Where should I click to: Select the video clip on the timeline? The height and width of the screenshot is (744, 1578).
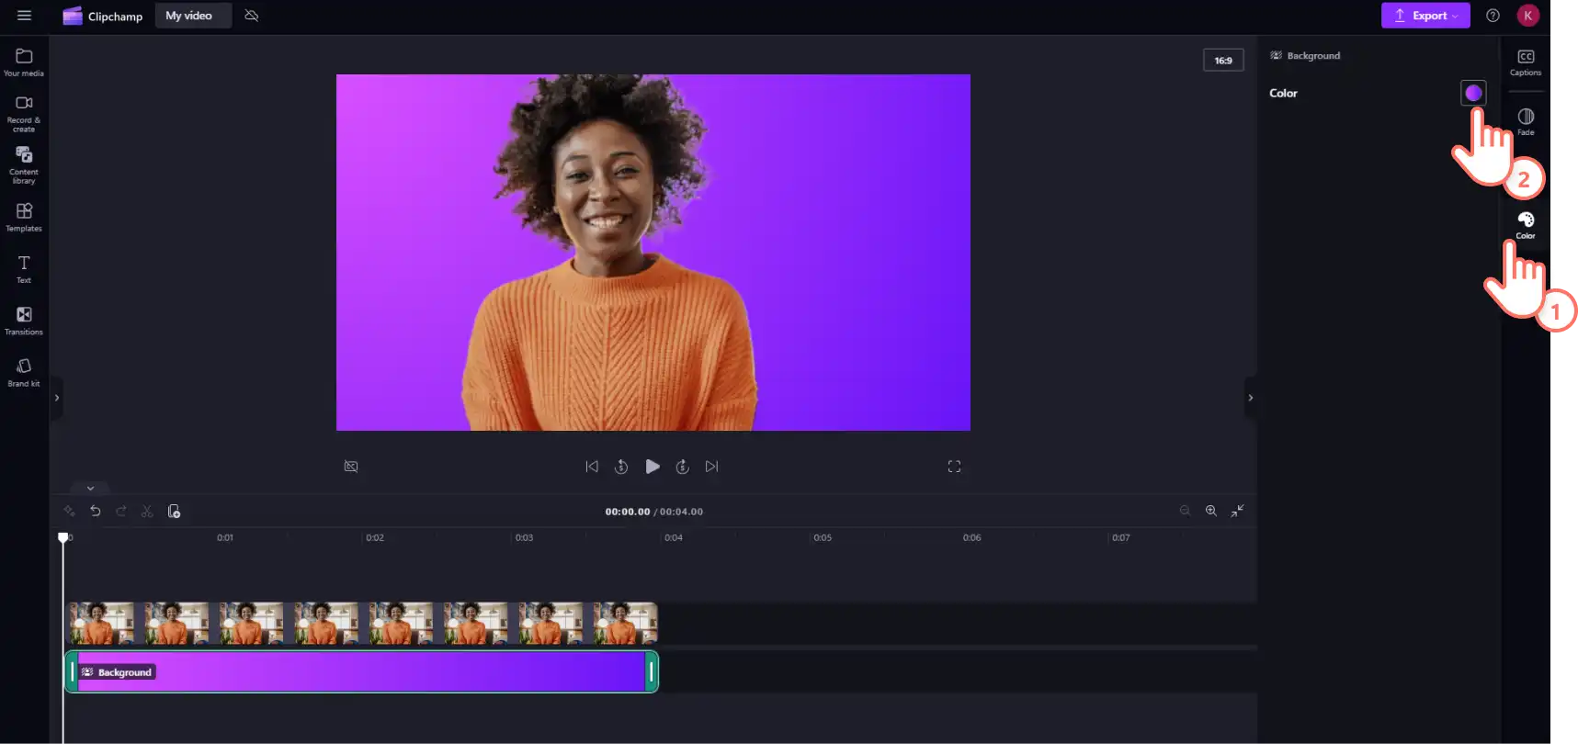click(361, 623)
